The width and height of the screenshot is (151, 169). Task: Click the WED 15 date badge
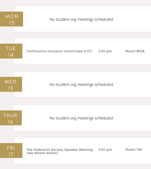pos(11,84)
